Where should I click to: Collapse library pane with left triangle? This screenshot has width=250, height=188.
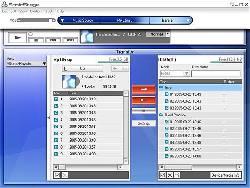(x=49, y=118)
